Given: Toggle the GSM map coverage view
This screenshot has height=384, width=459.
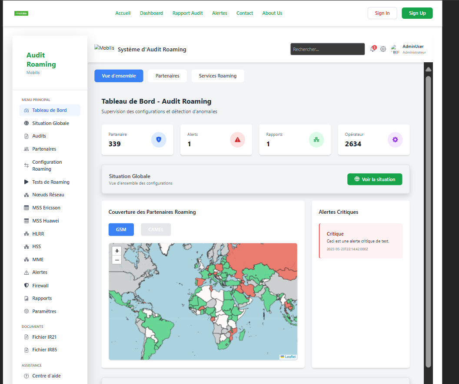Looking at the screenshot, I should (x=121, y=229).
